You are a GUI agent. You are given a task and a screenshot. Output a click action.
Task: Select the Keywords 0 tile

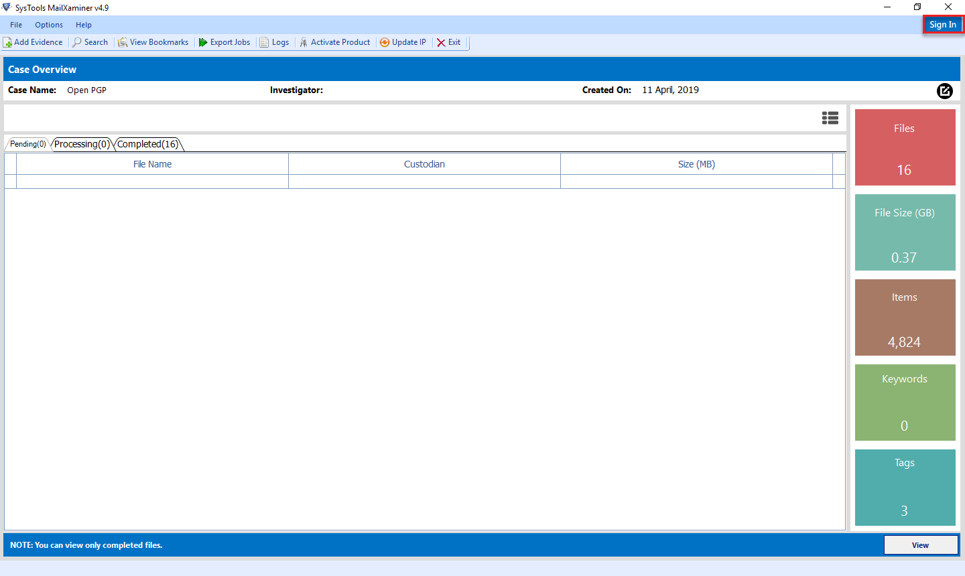(905, 403)
